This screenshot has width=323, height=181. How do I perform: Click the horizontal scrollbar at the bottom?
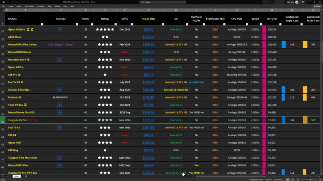(231, 176)
